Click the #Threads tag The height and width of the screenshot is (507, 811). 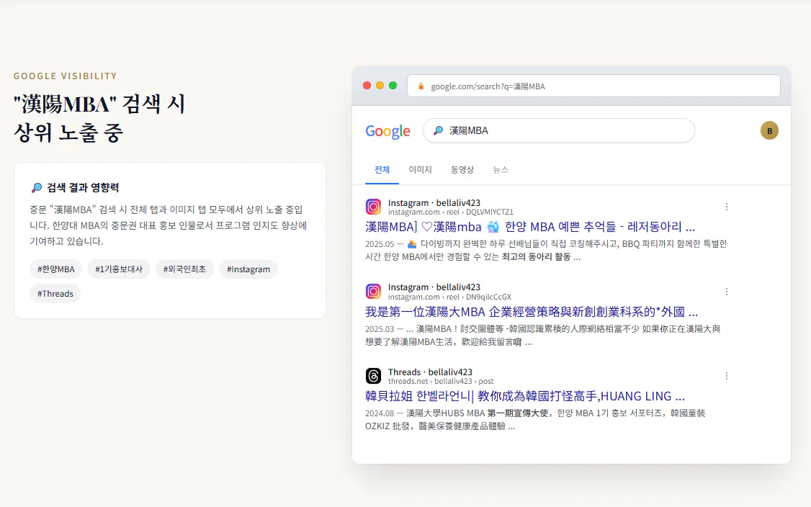(55, 293)
